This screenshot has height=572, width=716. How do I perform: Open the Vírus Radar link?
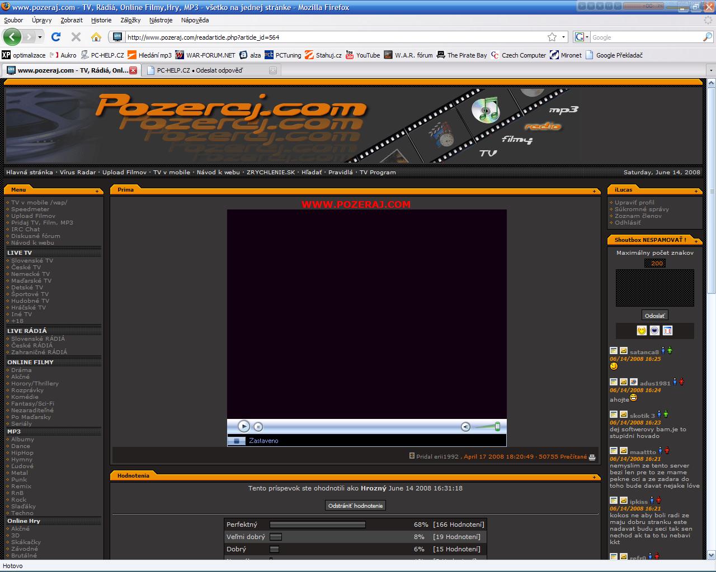click(x=78, y=172)
